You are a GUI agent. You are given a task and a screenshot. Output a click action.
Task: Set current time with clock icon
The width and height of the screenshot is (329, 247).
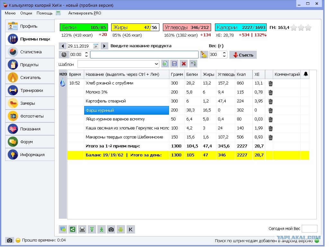pos(64,55)
